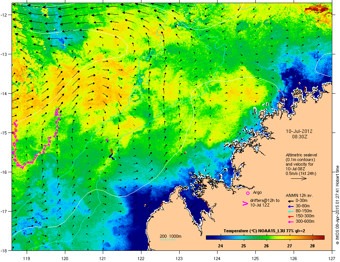Click the longitude axis label 121
This screenshot has width=340, height=262.
point(103,258)
